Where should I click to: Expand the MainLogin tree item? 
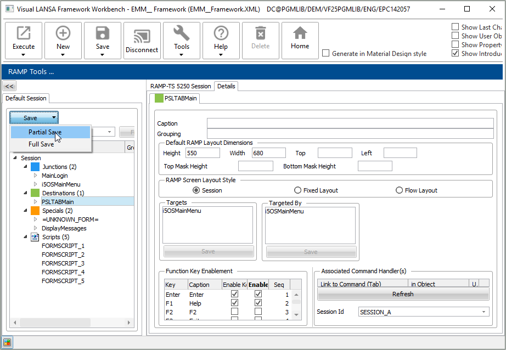[35, 176]
